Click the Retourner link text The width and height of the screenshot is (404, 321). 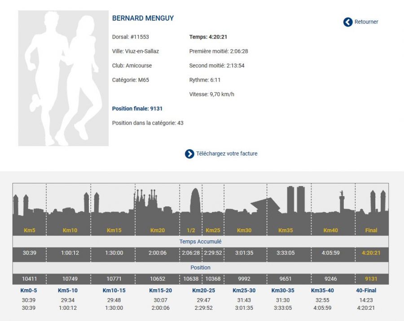366,22
